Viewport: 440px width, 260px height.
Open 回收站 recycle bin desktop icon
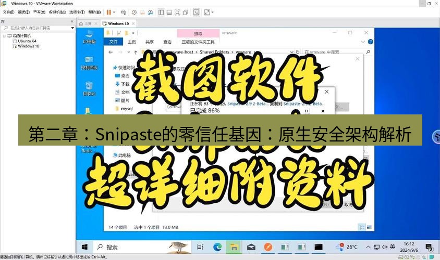(x=89, y=89)
